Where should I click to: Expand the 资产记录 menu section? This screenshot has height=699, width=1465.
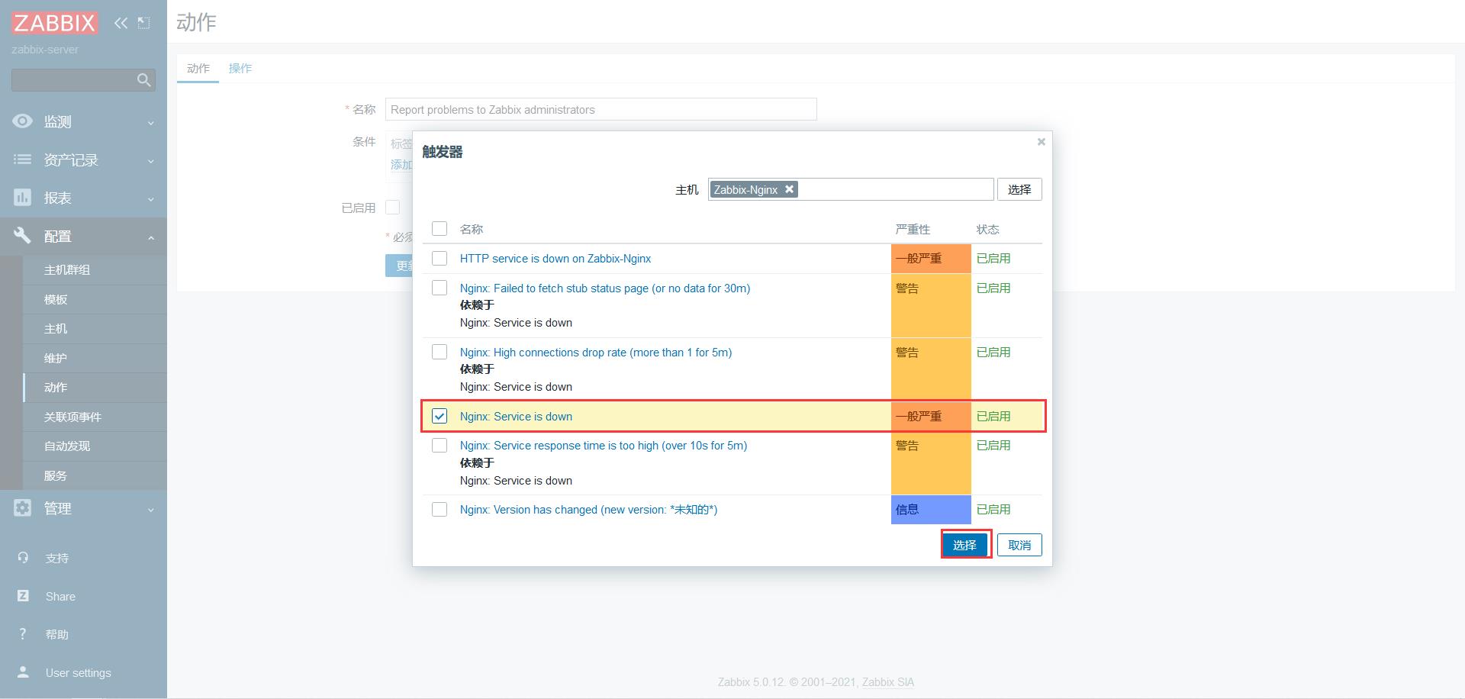pos(83,159)
